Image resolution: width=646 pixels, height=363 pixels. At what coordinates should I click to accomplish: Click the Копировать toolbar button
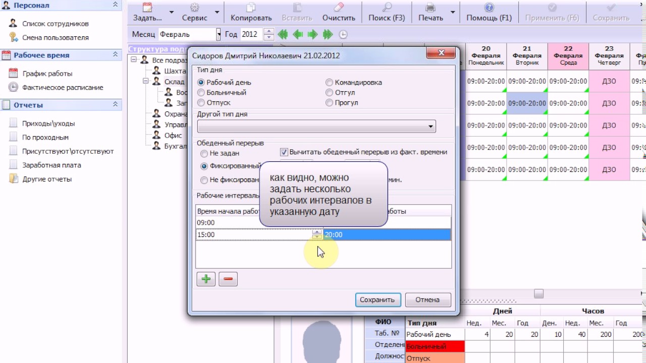(x=251, y=13)
